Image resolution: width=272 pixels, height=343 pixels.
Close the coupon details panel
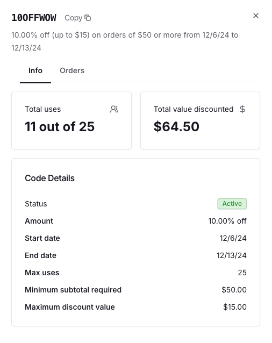pyautogui.click(x=255, y=16)
